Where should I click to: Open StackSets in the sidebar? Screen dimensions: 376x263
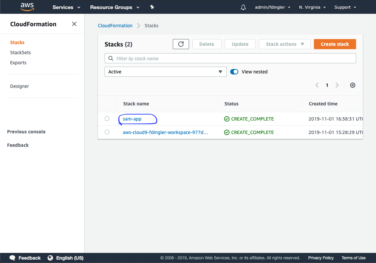[x=20, y=53]
